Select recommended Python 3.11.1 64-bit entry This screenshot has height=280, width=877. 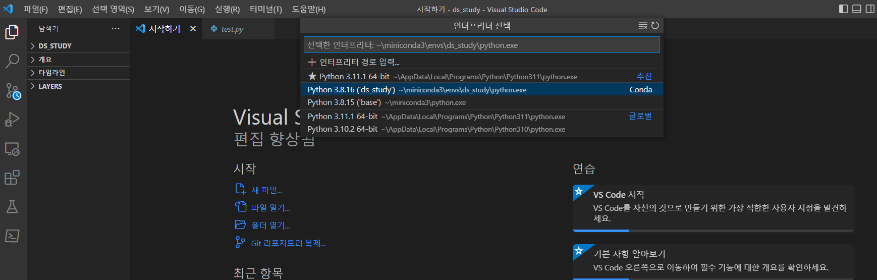coord(482,76)
